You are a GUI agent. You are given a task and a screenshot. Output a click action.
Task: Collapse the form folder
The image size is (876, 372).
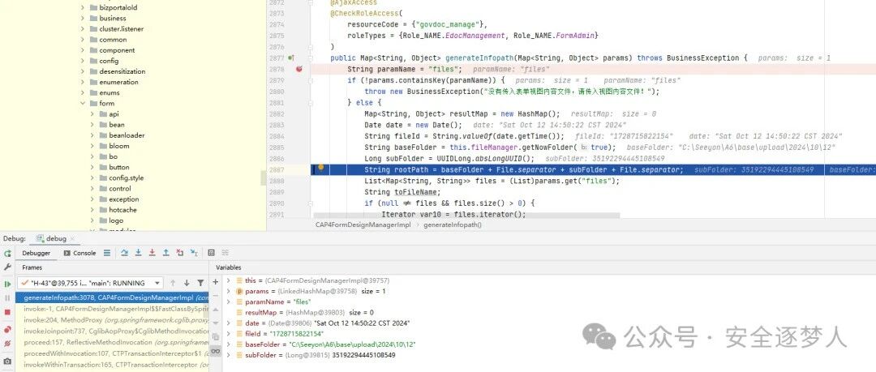point(83,104)
